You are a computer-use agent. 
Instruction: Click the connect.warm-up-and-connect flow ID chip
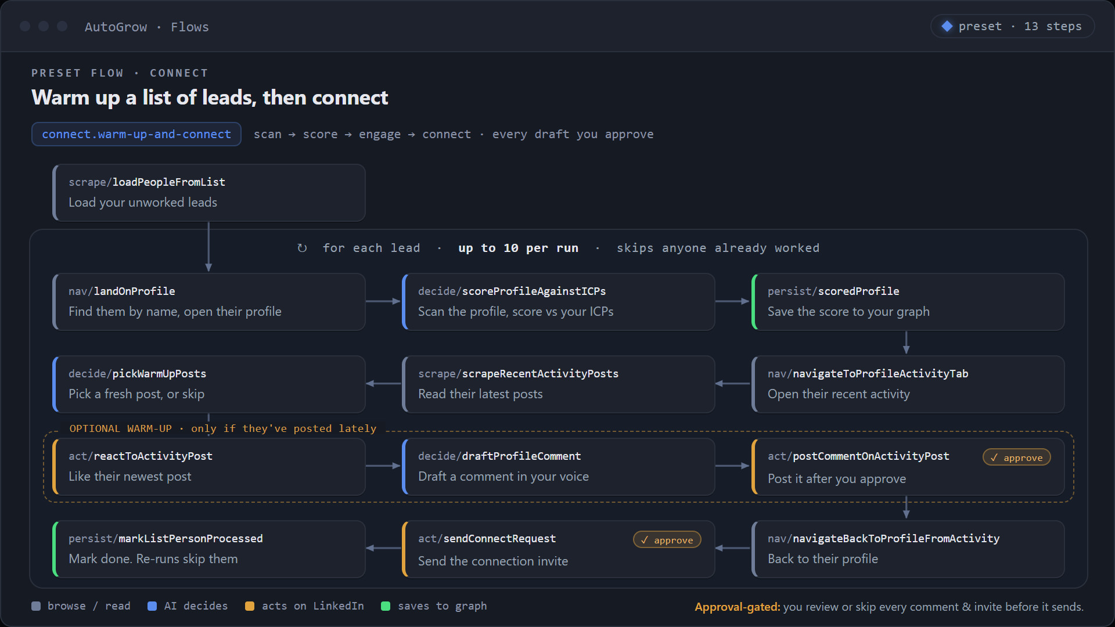[x=136, y=134]
